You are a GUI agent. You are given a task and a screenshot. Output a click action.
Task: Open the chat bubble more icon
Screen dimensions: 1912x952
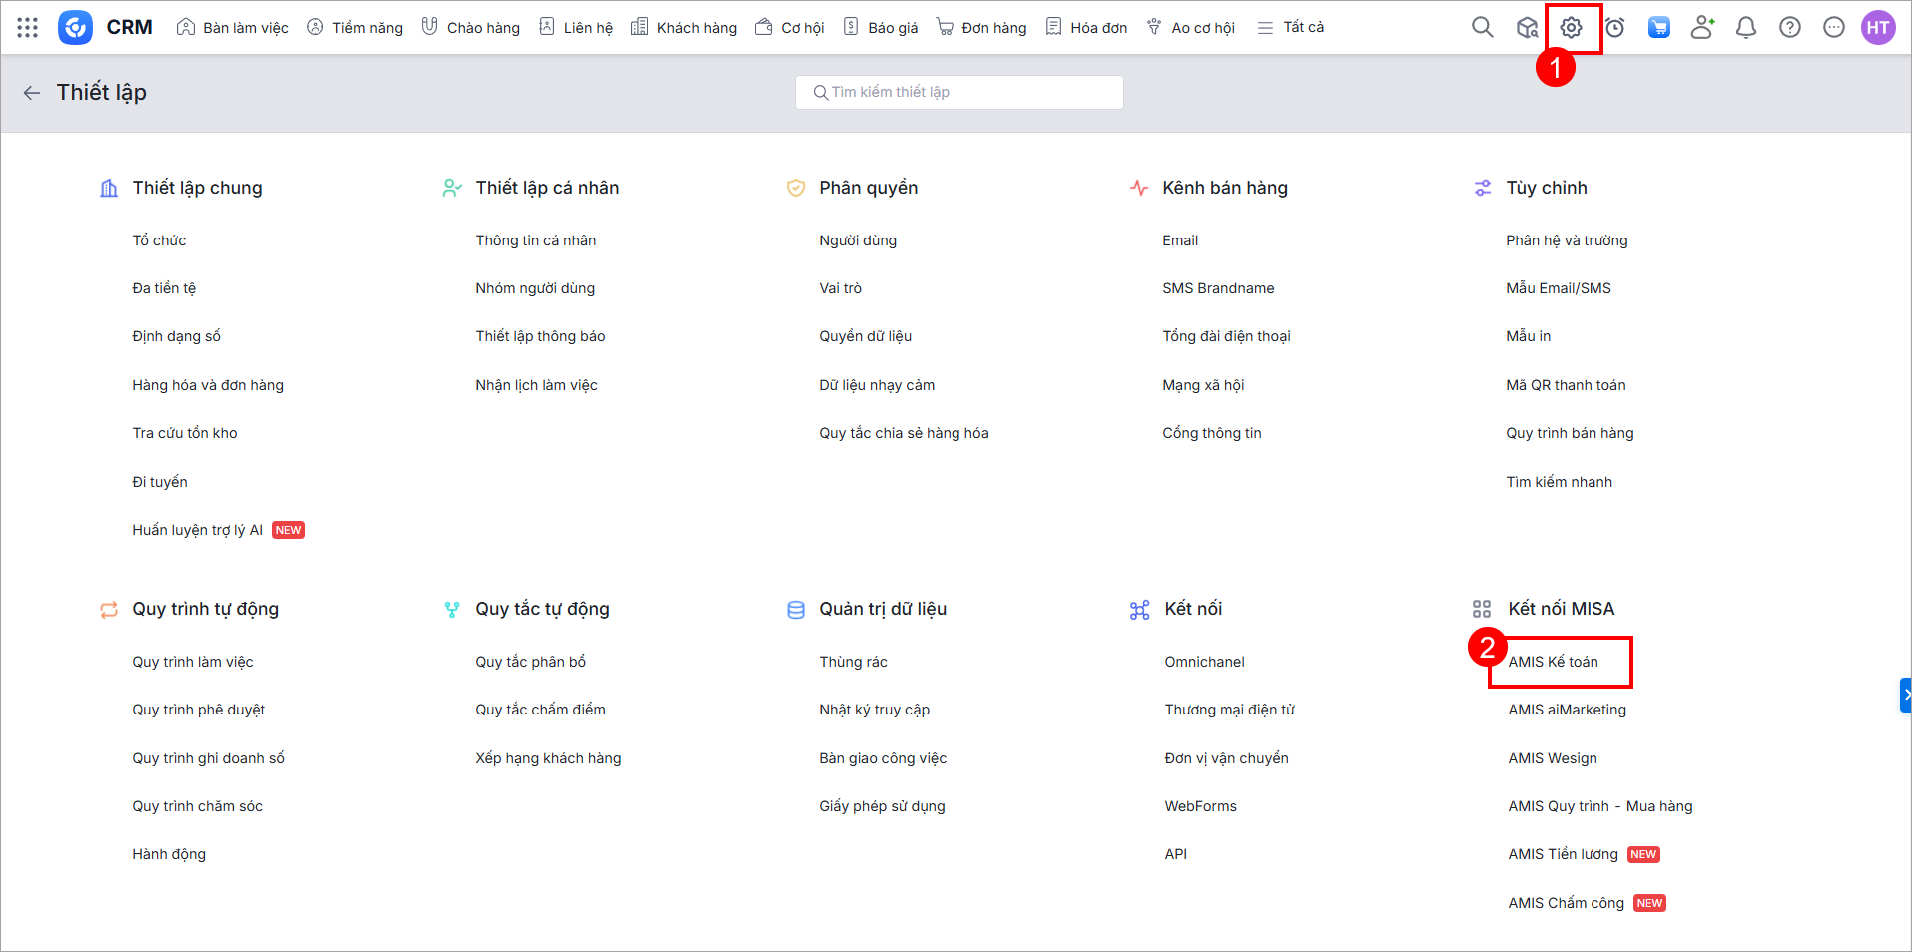point(1834,28)
